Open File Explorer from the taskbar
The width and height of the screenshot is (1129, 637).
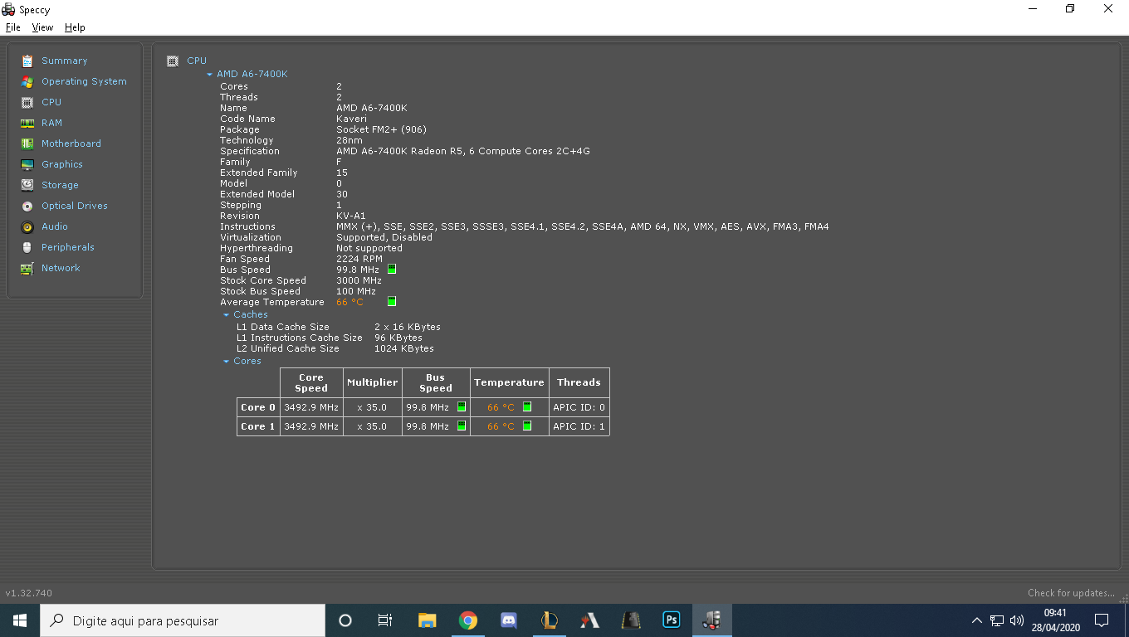(x=428, y=620)
